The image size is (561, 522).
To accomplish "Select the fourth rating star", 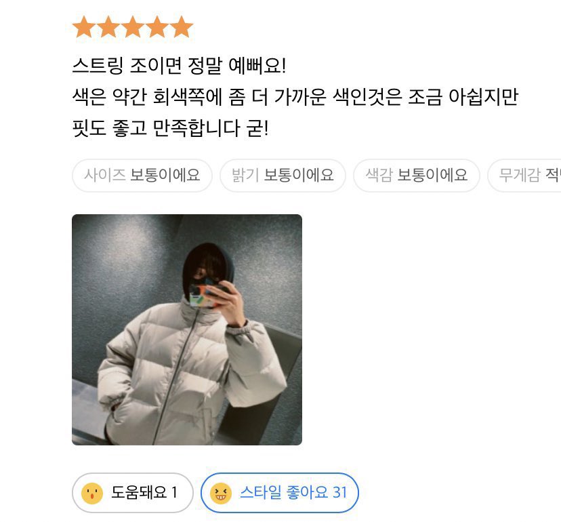I will pos(157,27).
